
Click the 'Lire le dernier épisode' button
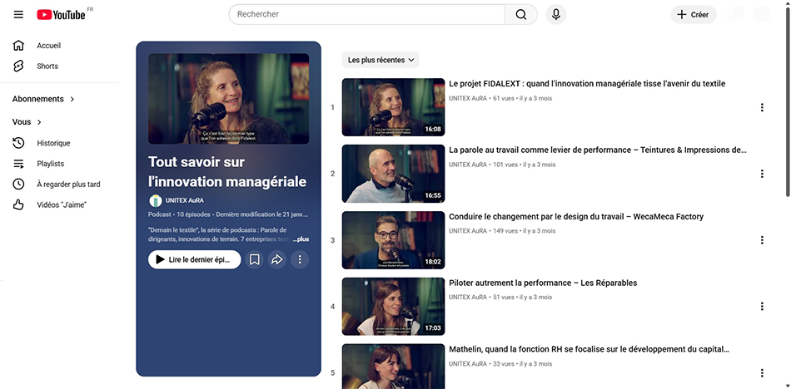[x=194, y=260]
